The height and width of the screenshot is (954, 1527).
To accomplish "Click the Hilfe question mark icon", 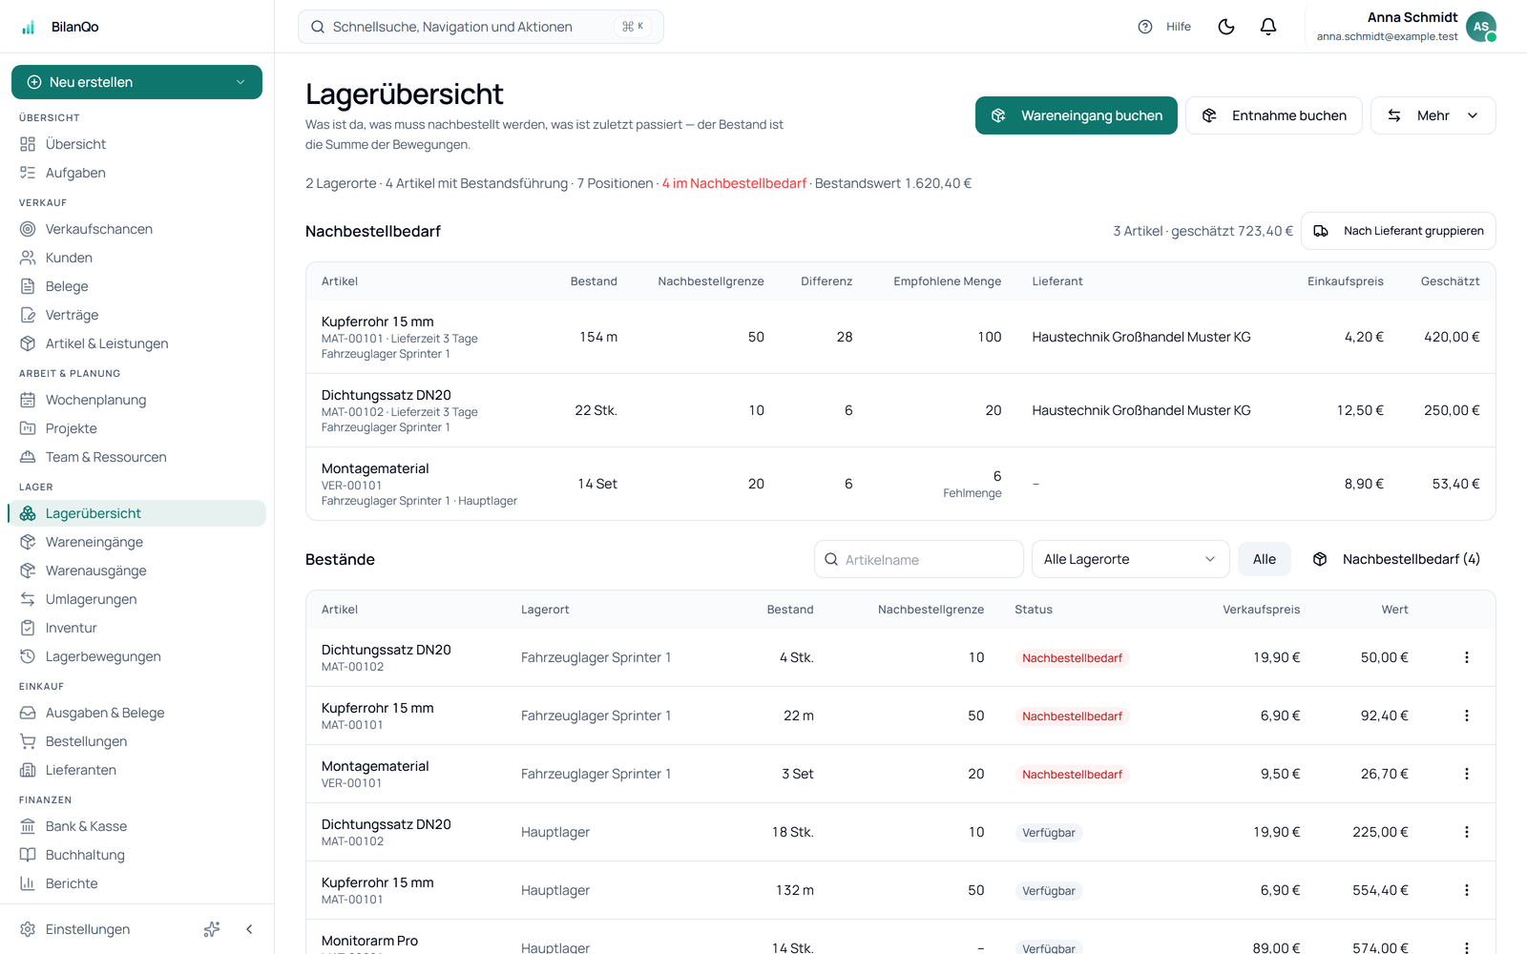I will coord(1145,27).
